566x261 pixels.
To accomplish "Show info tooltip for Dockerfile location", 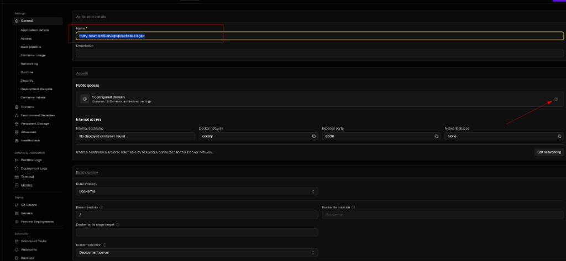I will coord(353,207).
